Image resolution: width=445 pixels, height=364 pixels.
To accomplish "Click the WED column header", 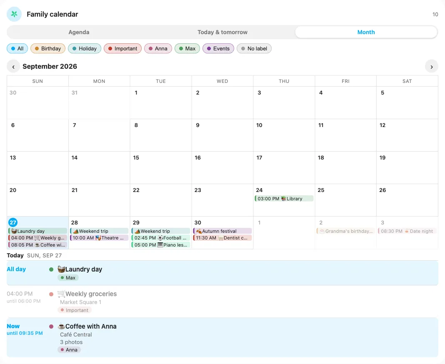I will tap(222, 81).
